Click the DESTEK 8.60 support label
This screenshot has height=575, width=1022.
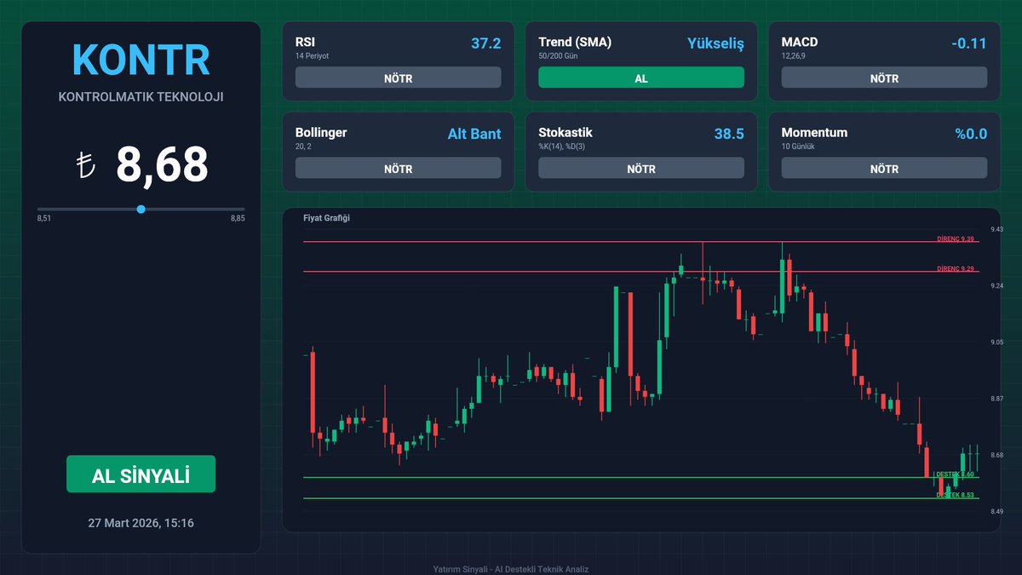(x=955, y=474)
